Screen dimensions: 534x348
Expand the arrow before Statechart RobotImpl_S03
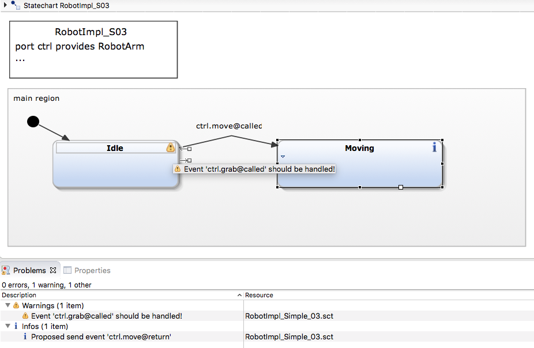click(5, 5)
